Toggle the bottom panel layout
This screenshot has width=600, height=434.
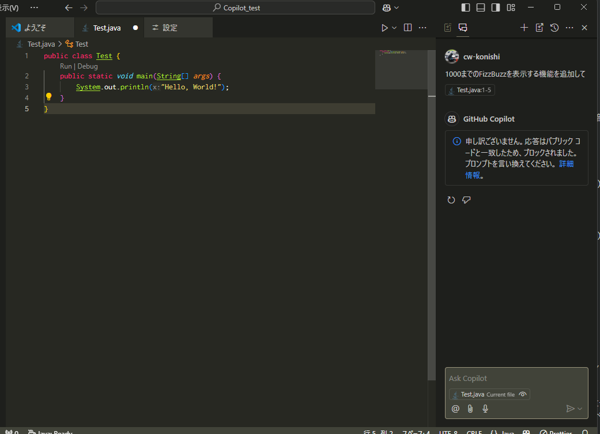(481, 7)
